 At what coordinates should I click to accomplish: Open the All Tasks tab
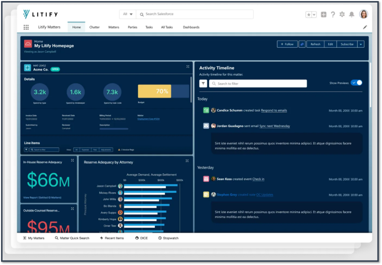pyautogui.click(x=167, y=27)
